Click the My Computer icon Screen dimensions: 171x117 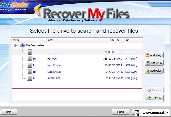pos(23,45)
